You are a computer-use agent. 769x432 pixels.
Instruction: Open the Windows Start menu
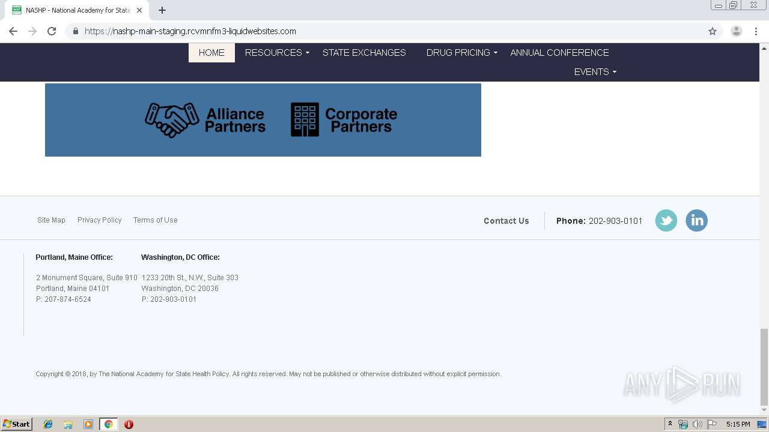[x=17, y=424]
